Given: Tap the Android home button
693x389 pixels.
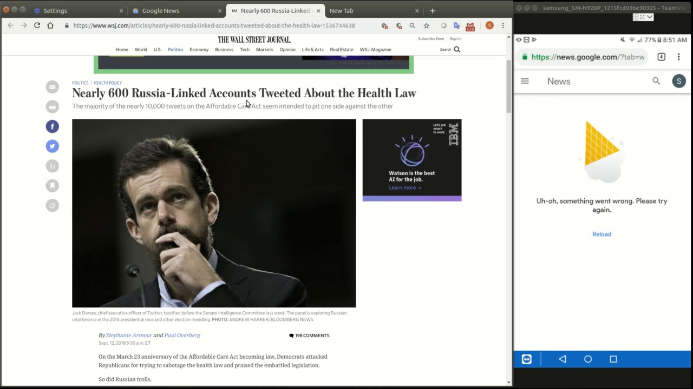Looking at the screenshot, I should (x=588, y=359).
